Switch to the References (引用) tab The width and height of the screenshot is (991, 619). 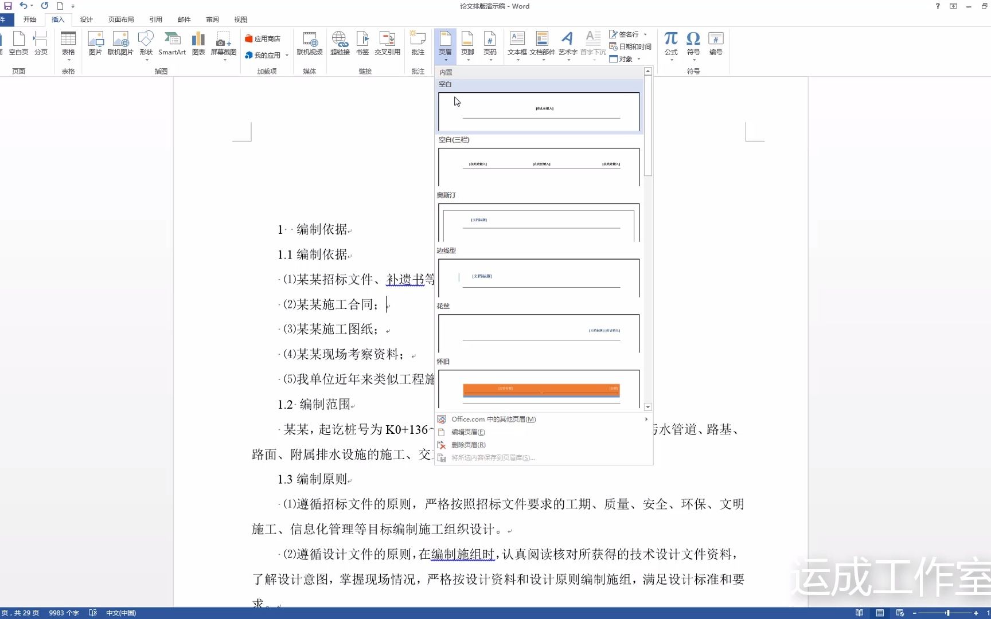click(x=155, y=19)
